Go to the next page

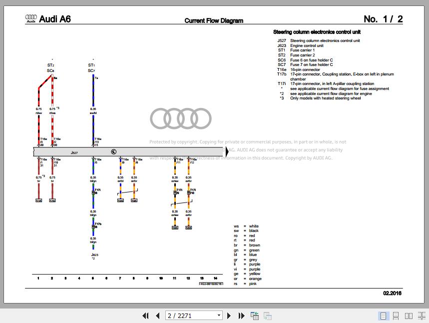point(229,316)
